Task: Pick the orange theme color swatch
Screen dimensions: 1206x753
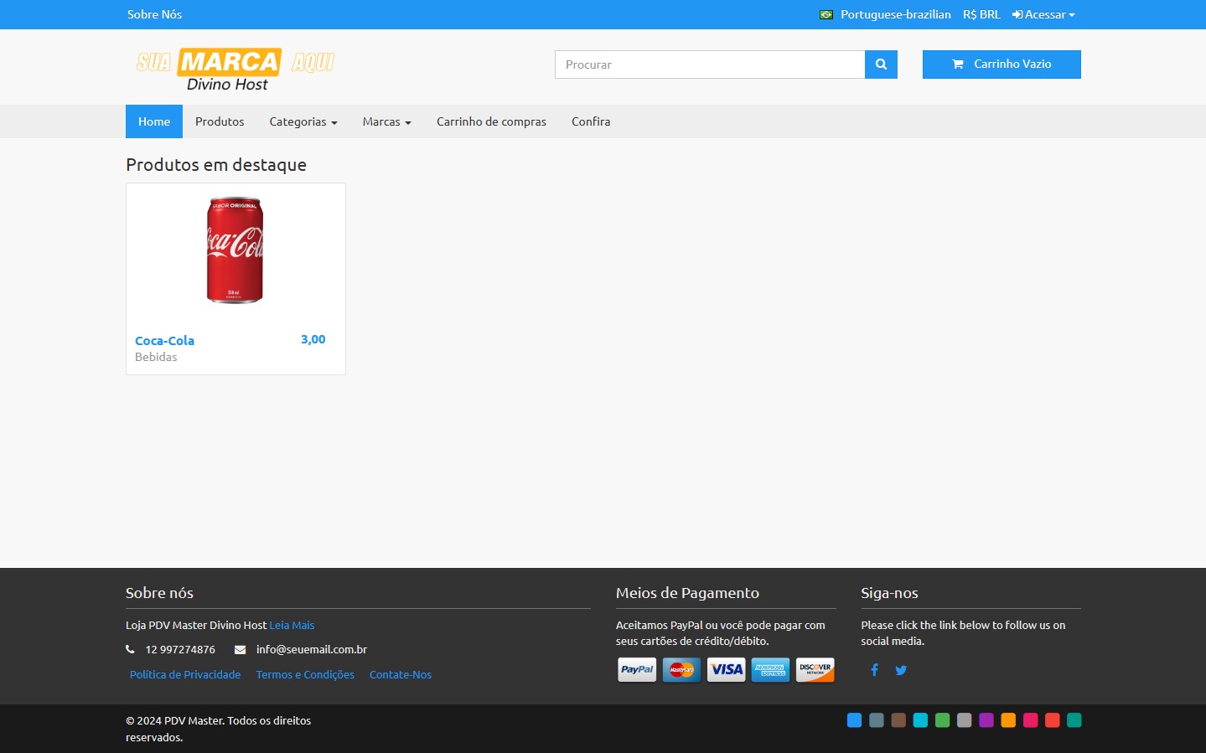Action: [x=1008, y=720]
